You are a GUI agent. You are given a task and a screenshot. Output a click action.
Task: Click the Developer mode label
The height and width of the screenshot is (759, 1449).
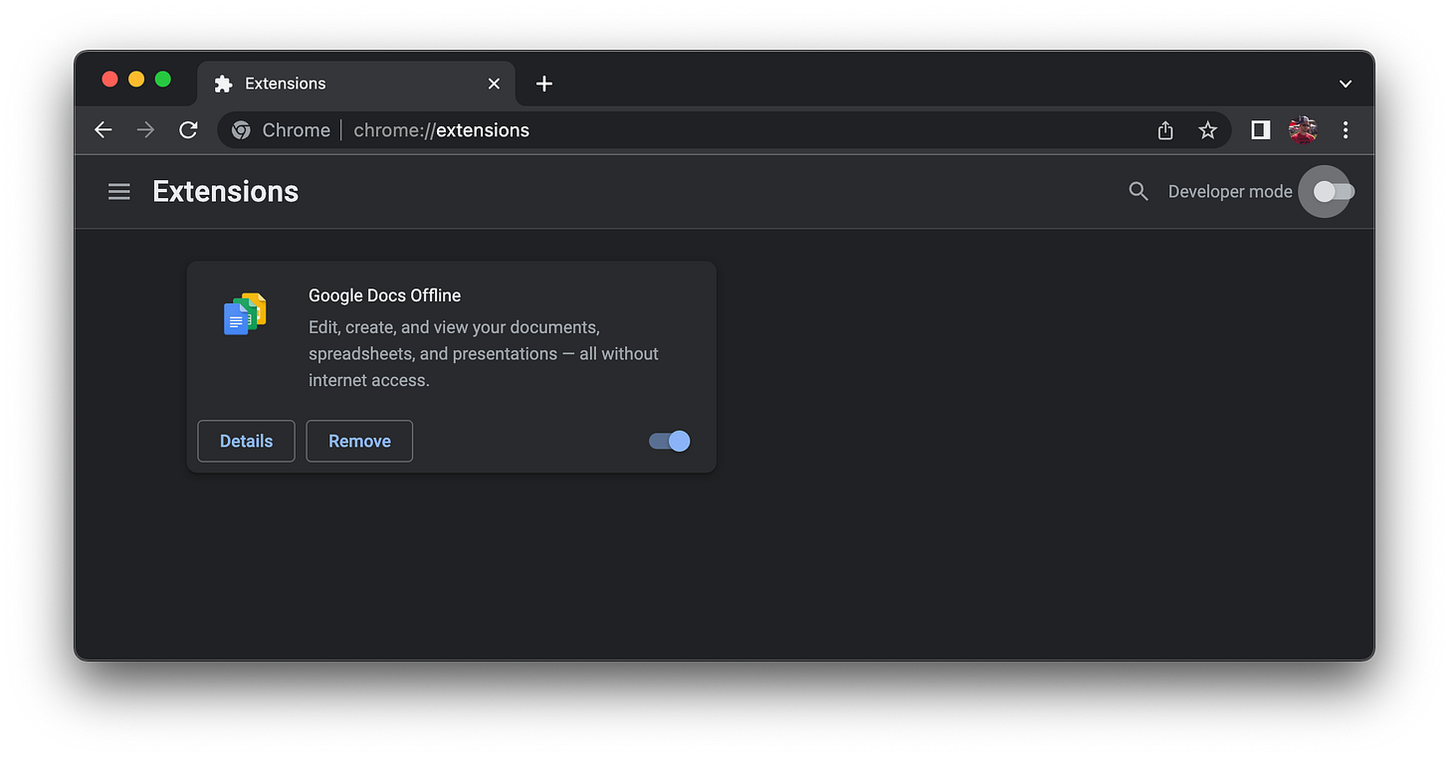point(1230,191)
